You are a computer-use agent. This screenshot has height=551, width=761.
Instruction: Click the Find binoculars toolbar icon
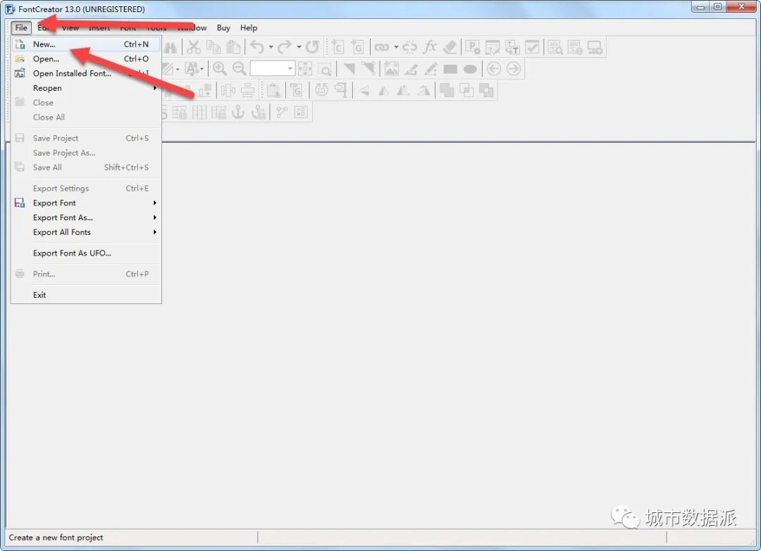(171, 47)
